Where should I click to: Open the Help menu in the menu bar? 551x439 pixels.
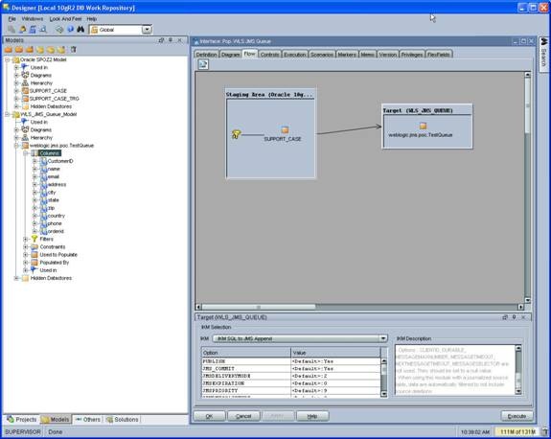92,19
